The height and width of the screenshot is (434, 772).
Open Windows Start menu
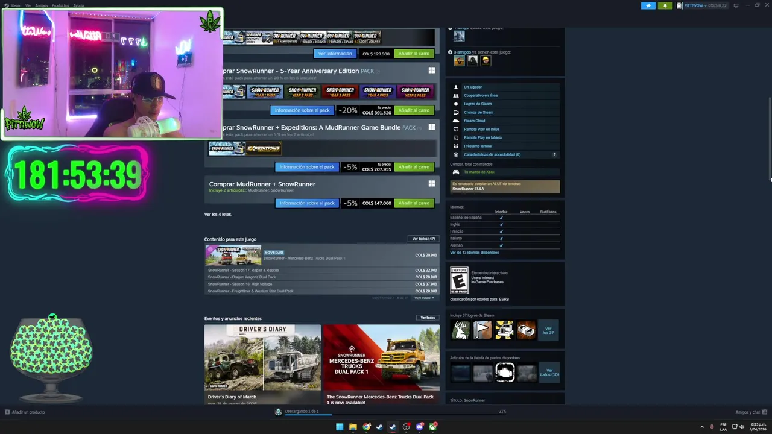(340, 427)
